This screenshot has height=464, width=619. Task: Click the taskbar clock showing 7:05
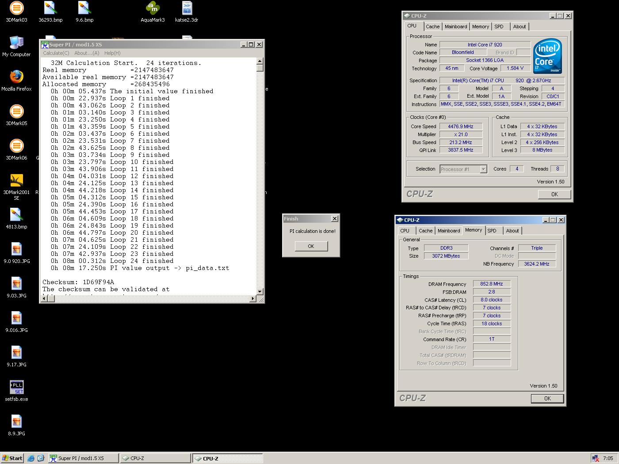pos(608,458)
